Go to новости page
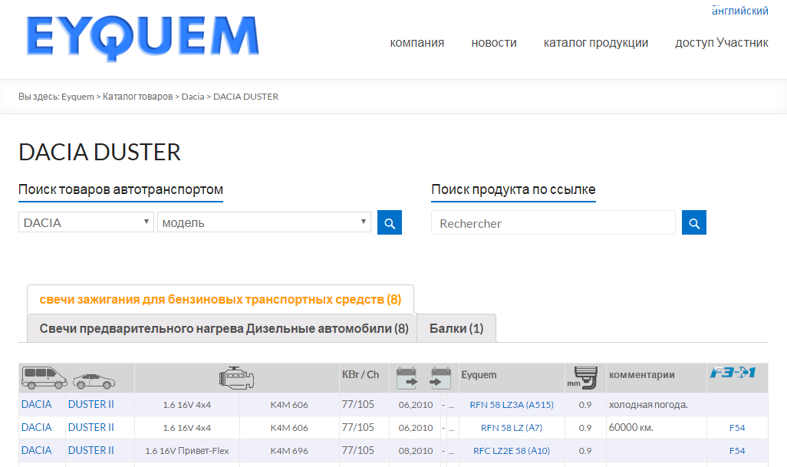The image size is (787, 467). pyautogui.click(x=494, y=43)
